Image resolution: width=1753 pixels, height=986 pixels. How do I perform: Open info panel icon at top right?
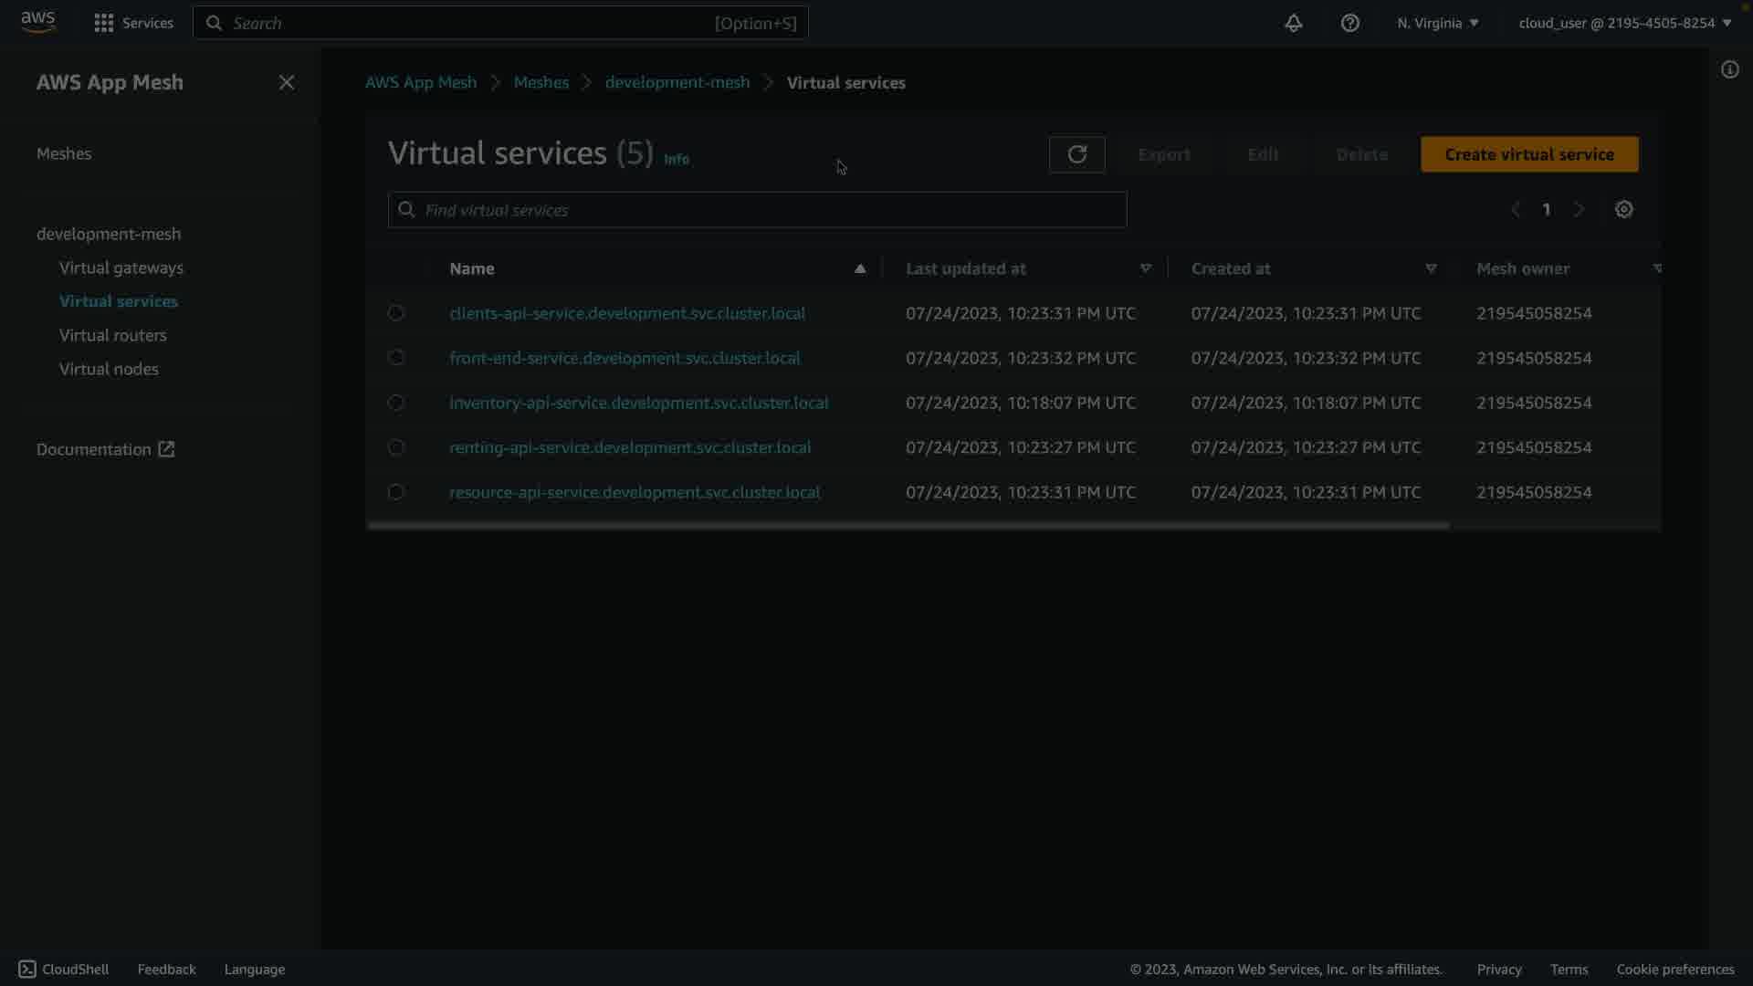pyautogui.click(x=1729, y=70)
